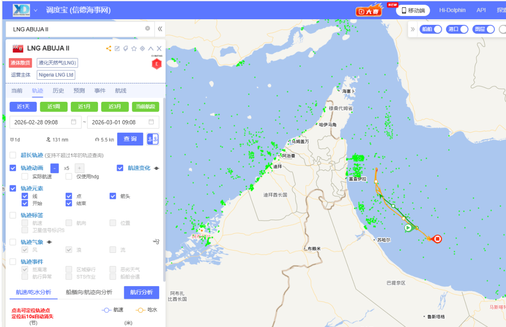Click the edit note icon in ship header
This screenshot has width=506, height=327.
[117, 48]
